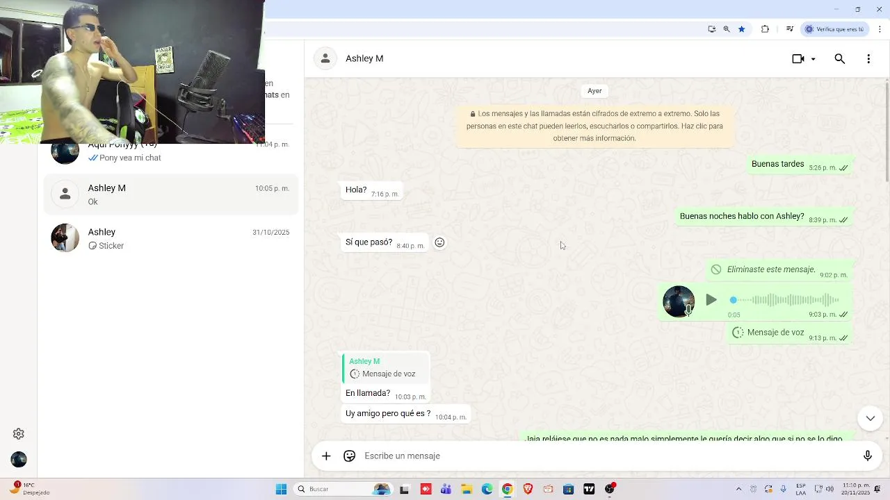Screen dimensions: 890x500
Task: Open the encryption info notice
Action: click(x=594, y=126)
